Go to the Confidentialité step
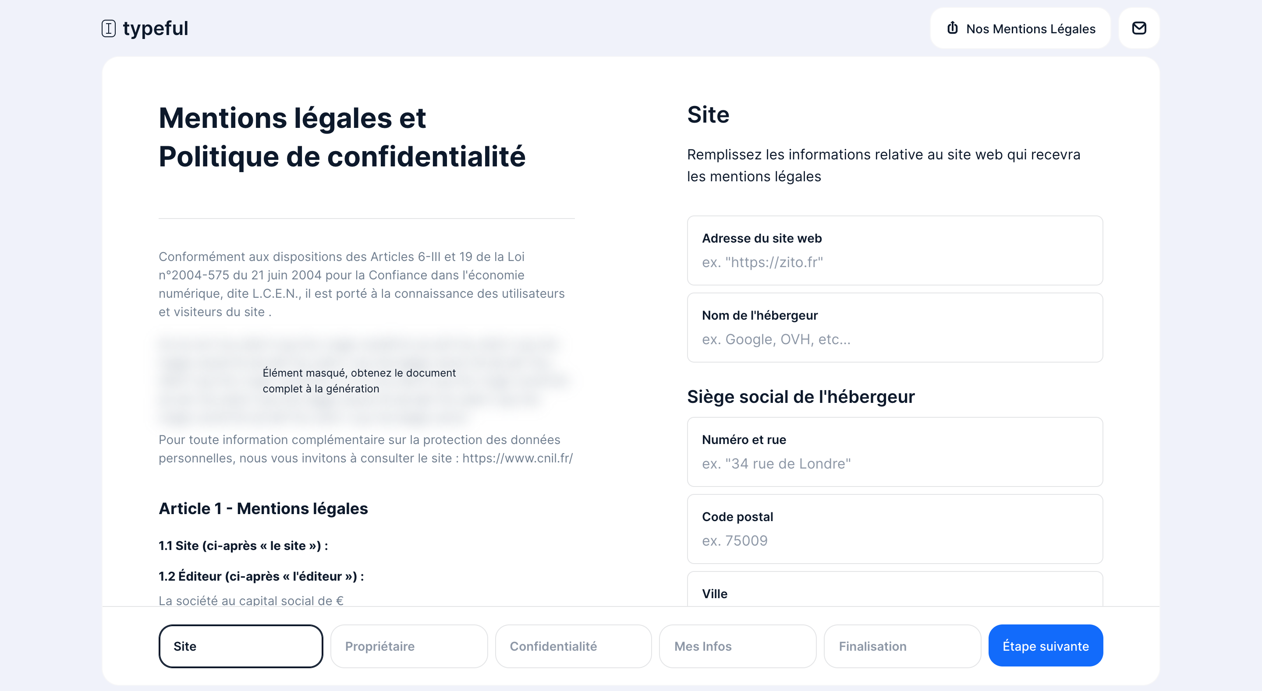This screenshot has width=1262, height=691. [x=573, y=646]
